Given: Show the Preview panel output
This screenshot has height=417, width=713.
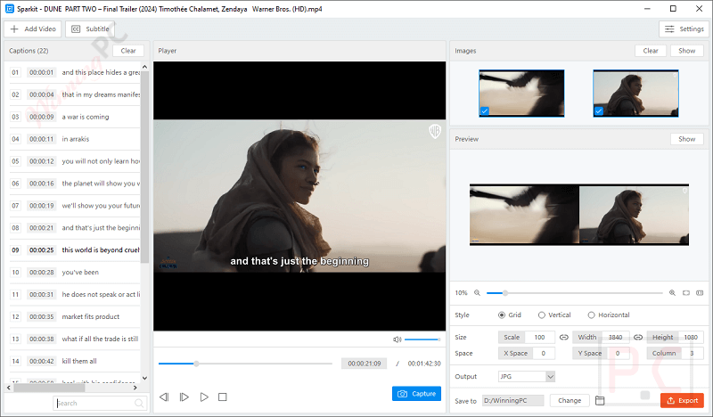Looking at the screenshot, I should point(686,139).
